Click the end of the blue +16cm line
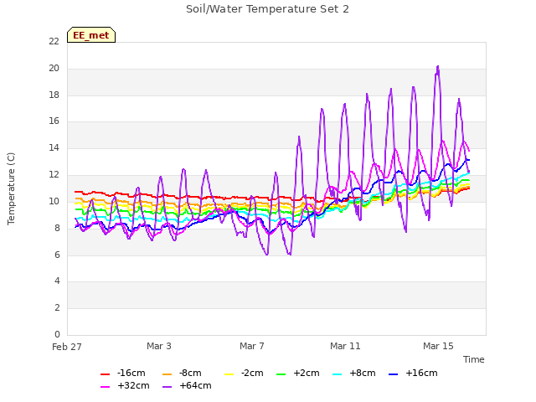The height and width of the screenshot is (402, 536). click(x=468, y=160)
